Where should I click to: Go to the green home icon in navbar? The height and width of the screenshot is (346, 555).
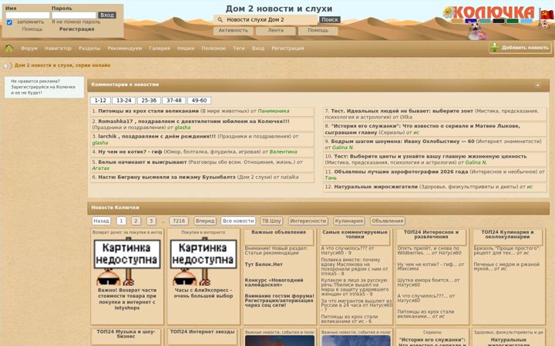click(8, 48)
